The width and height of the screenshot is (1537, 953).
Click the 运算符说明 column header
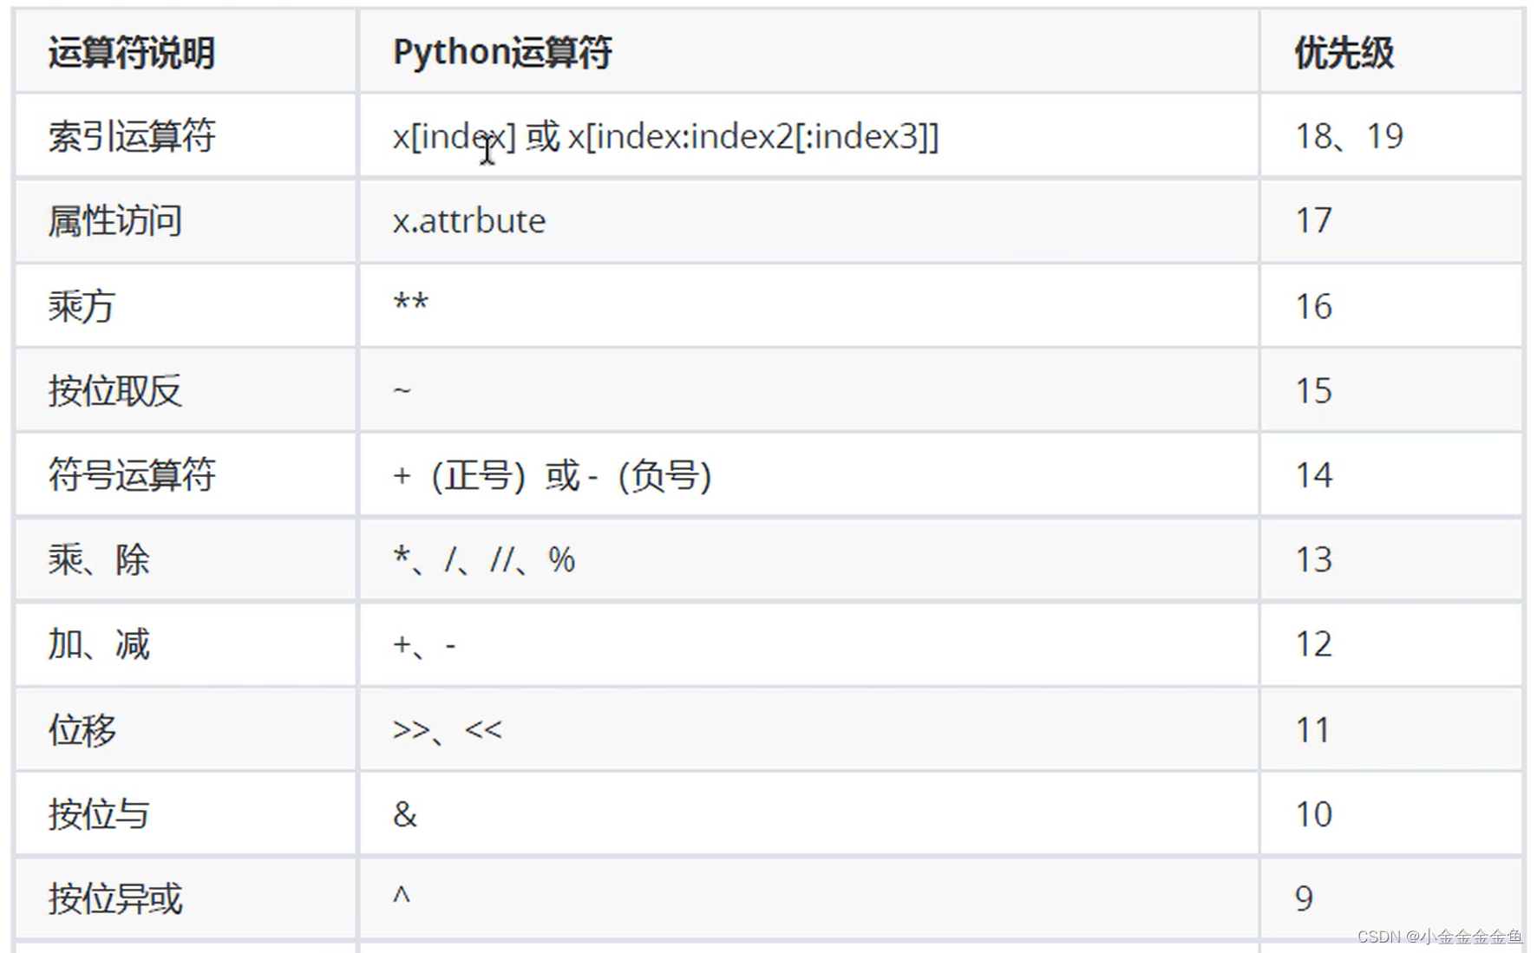tap(132, 53)
